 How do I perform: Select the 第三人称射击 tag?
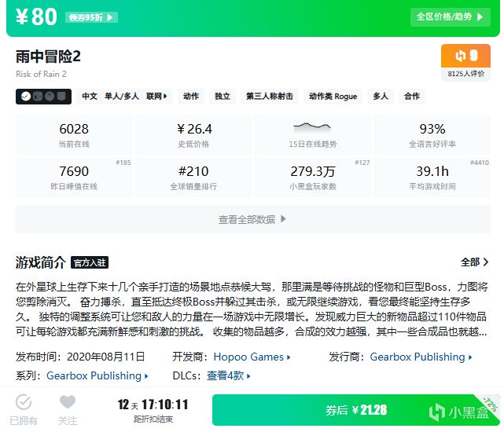(270, 96)
